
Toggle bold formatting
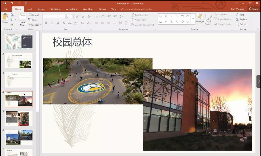46,23
